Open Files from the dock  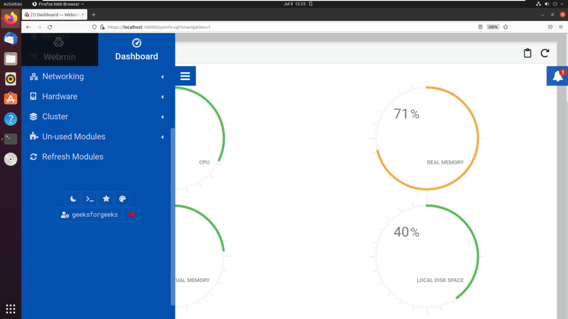[10, 58]
